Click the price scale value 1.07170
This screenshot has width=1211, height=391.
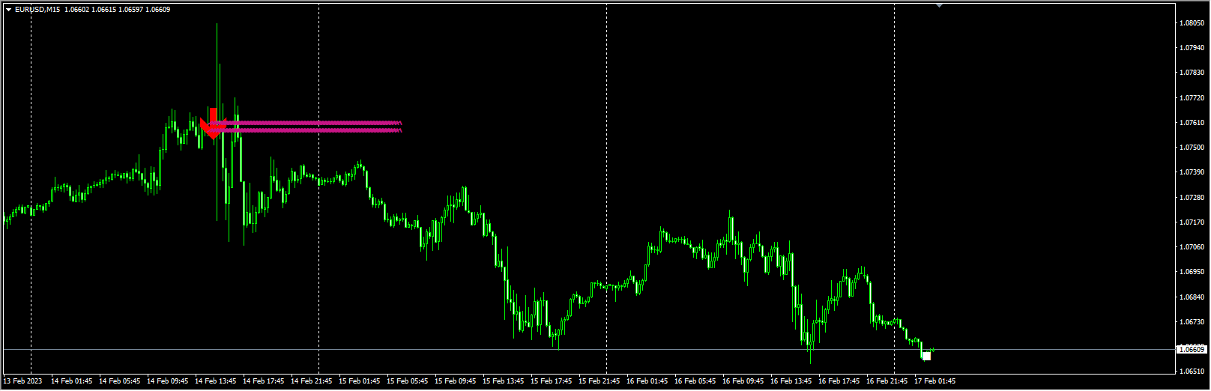coord(1192,222)
